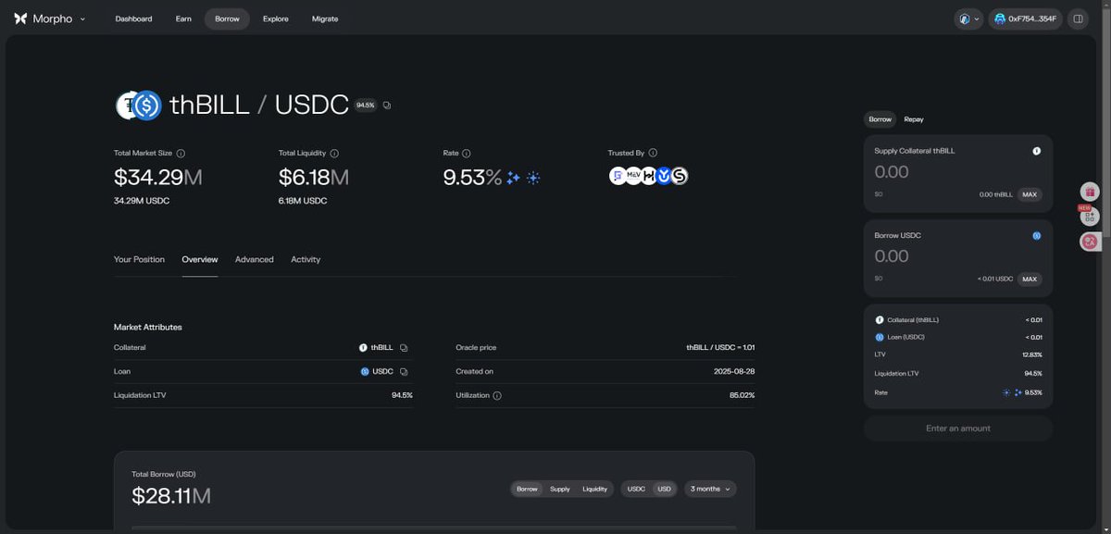Click the gift box floating icon
The image size is (1111, 534).
(x=1090, y=192)
